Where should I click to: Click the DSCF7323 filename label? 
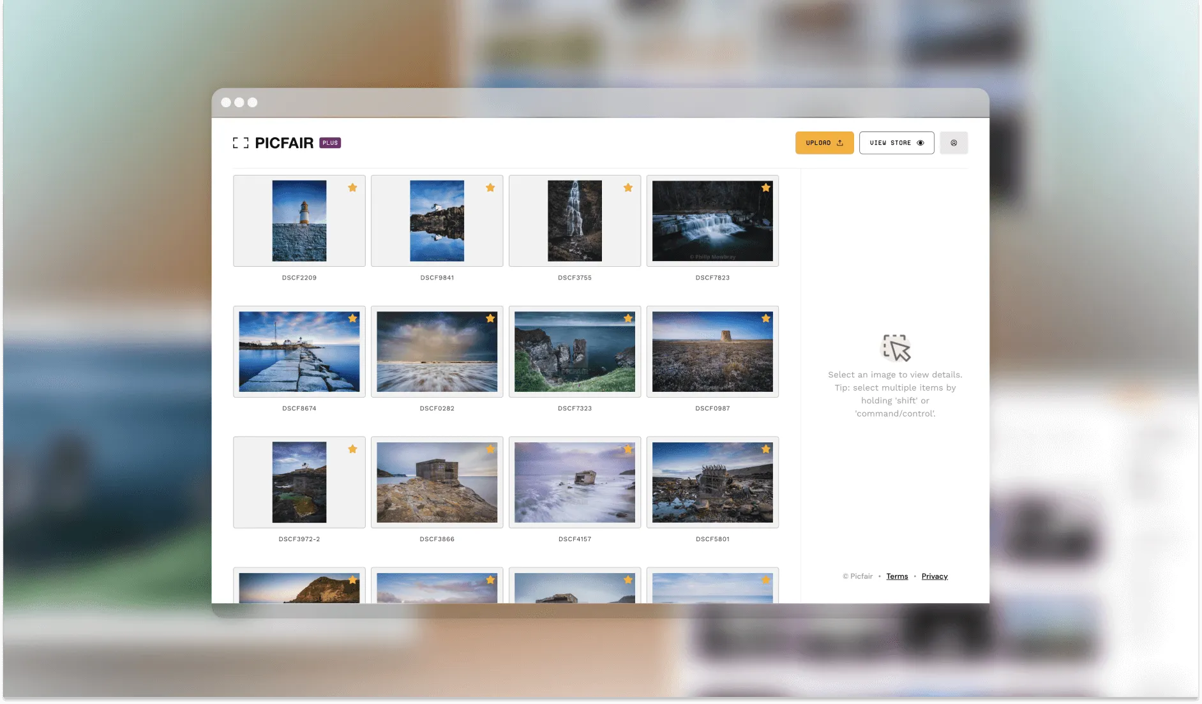click(x=575, y=408)
